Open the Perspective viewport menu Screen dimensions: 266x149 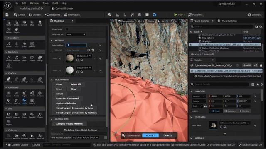(x=126, y=21)
